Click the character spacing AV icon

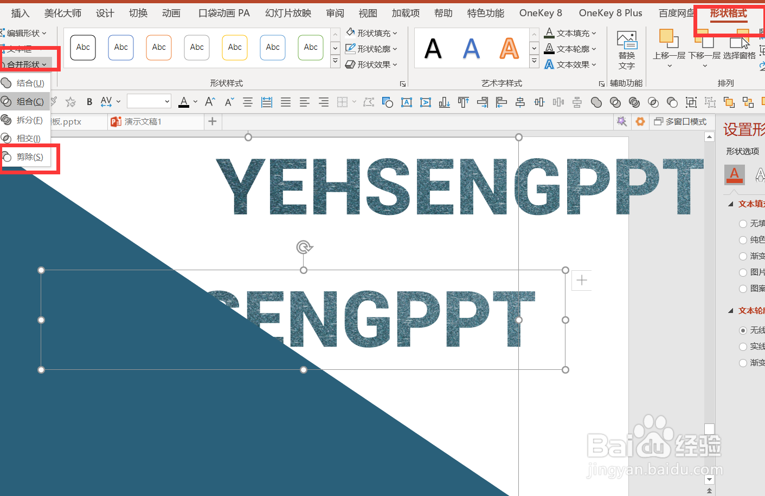[106, 102]
